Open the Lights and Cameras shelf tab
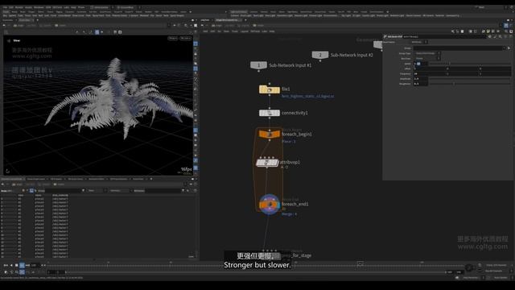Image resolution: width=515 pixels, height=290 pixels. [x=239, y=12]
